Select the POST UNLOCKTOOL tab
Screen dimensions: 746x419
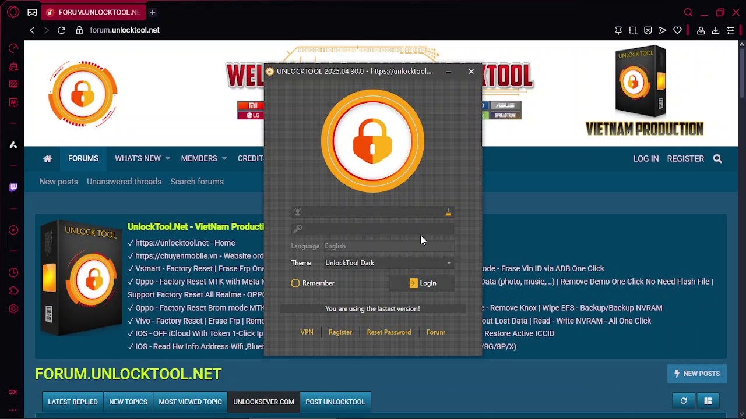click(335, 402)
